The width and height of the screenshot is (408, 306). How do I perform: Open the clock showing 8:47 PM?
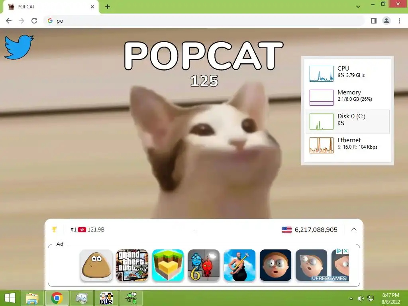pos(390,298)
